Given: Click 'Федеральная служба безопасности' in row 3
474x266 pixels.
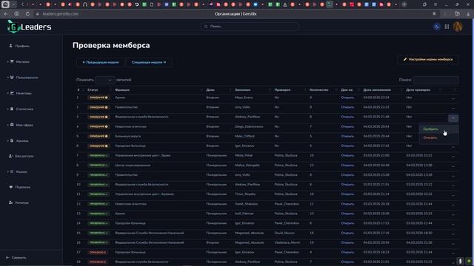Looking at the screenshot, I should click(141, 117).
